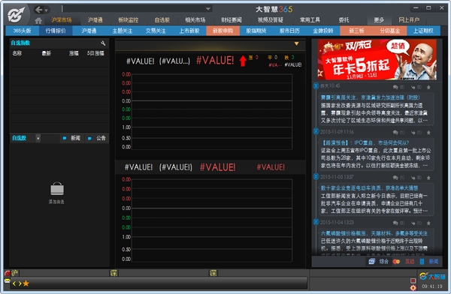The width and height of the screenshot is (451, 294).
Task: Click the small red square icon above the clock
Action: click(x=413, y=280)
